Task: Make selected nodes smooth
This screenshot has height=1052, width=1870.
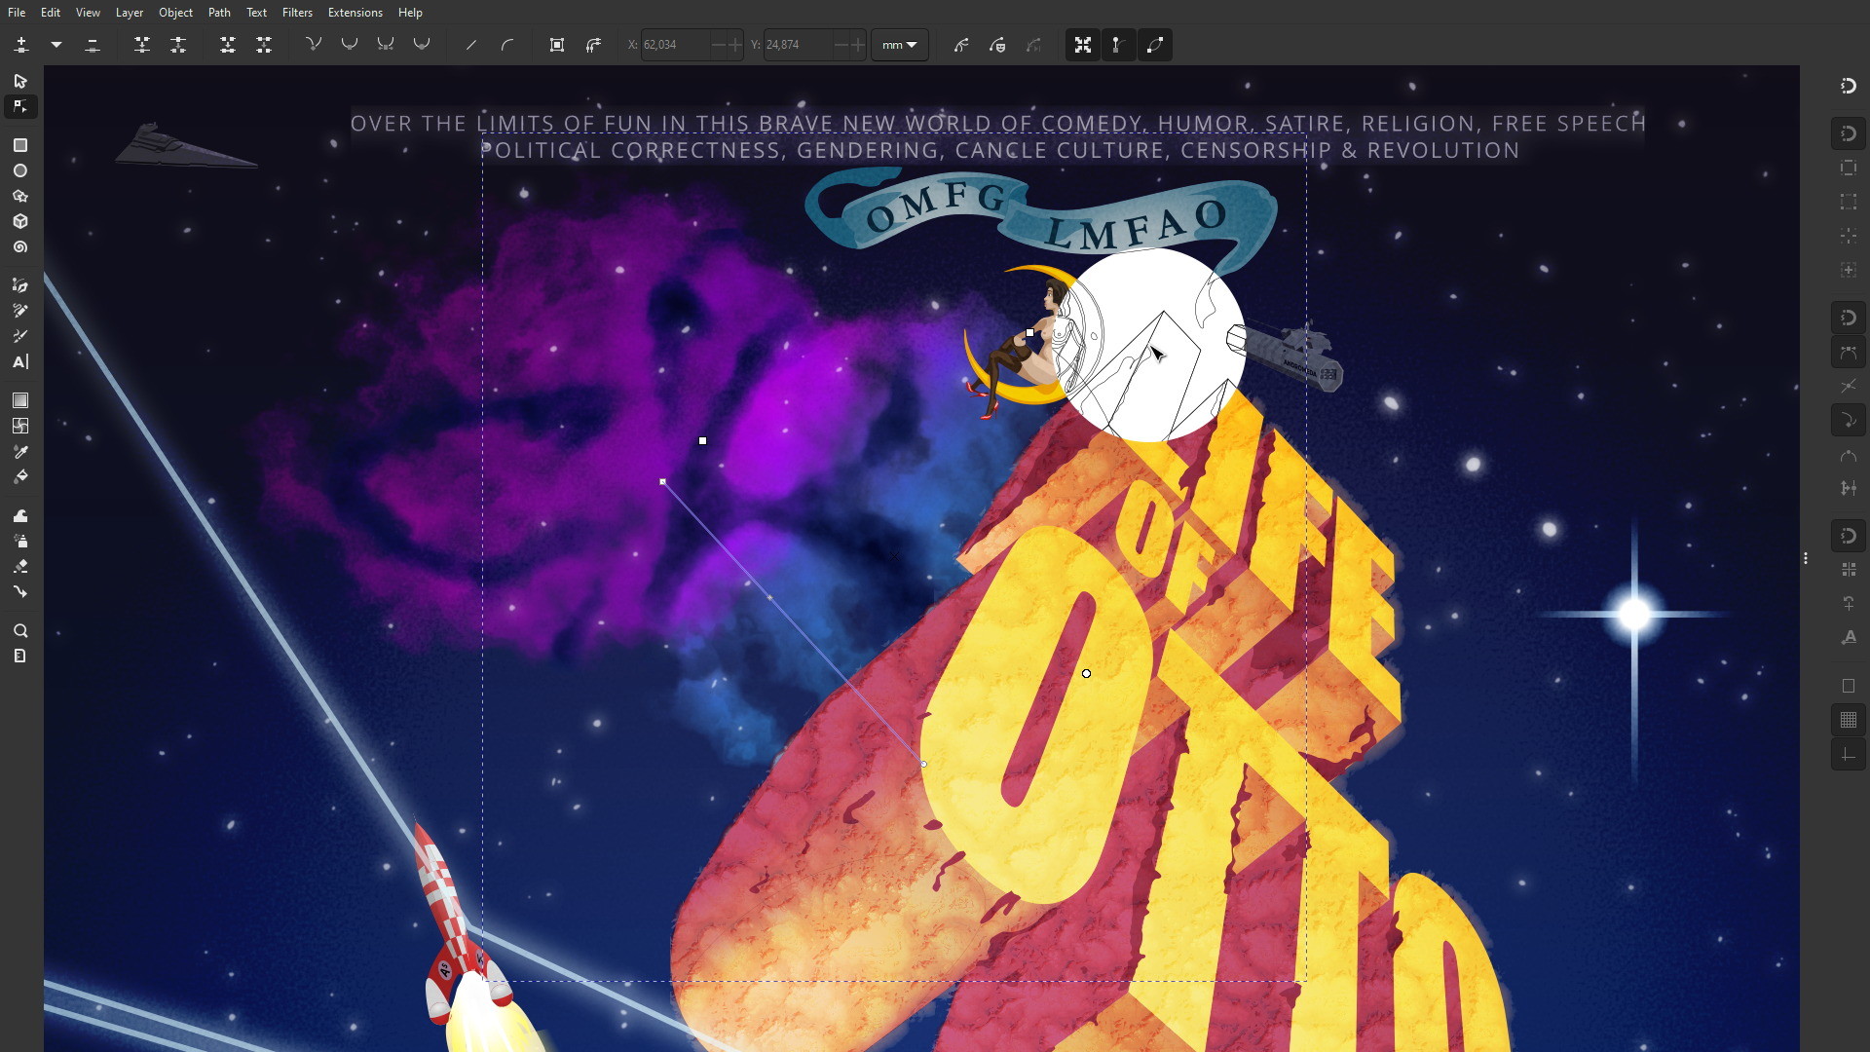Action: [x=350, y=45]
